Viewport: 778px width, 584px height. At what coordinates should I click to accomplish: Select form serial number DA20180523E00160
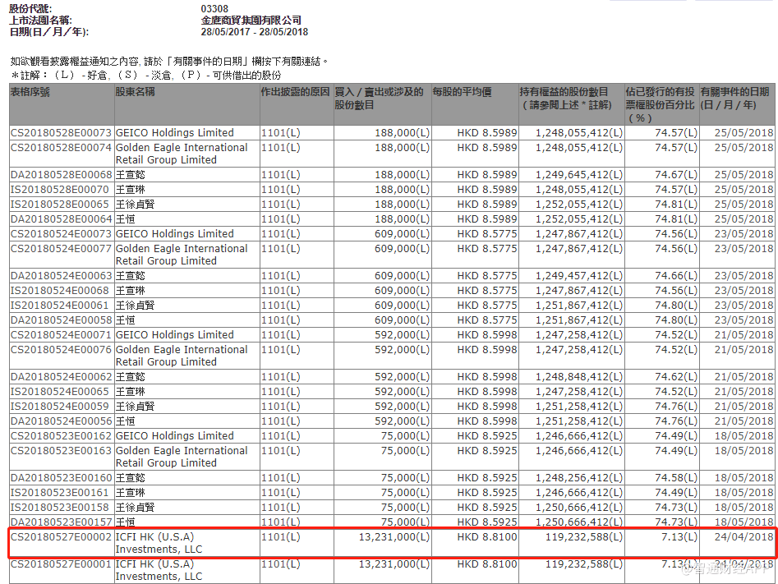tap(61, 478)
